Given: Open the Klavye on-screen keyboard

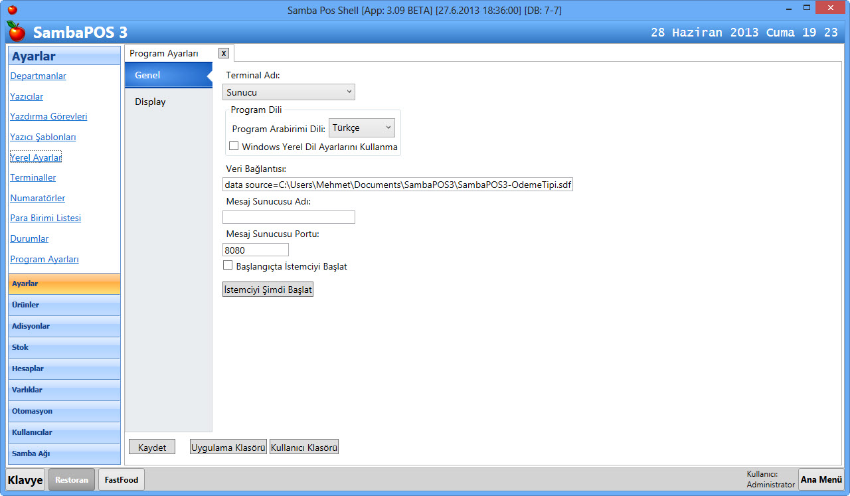Looking at the screenshot, I should [26, 479].
